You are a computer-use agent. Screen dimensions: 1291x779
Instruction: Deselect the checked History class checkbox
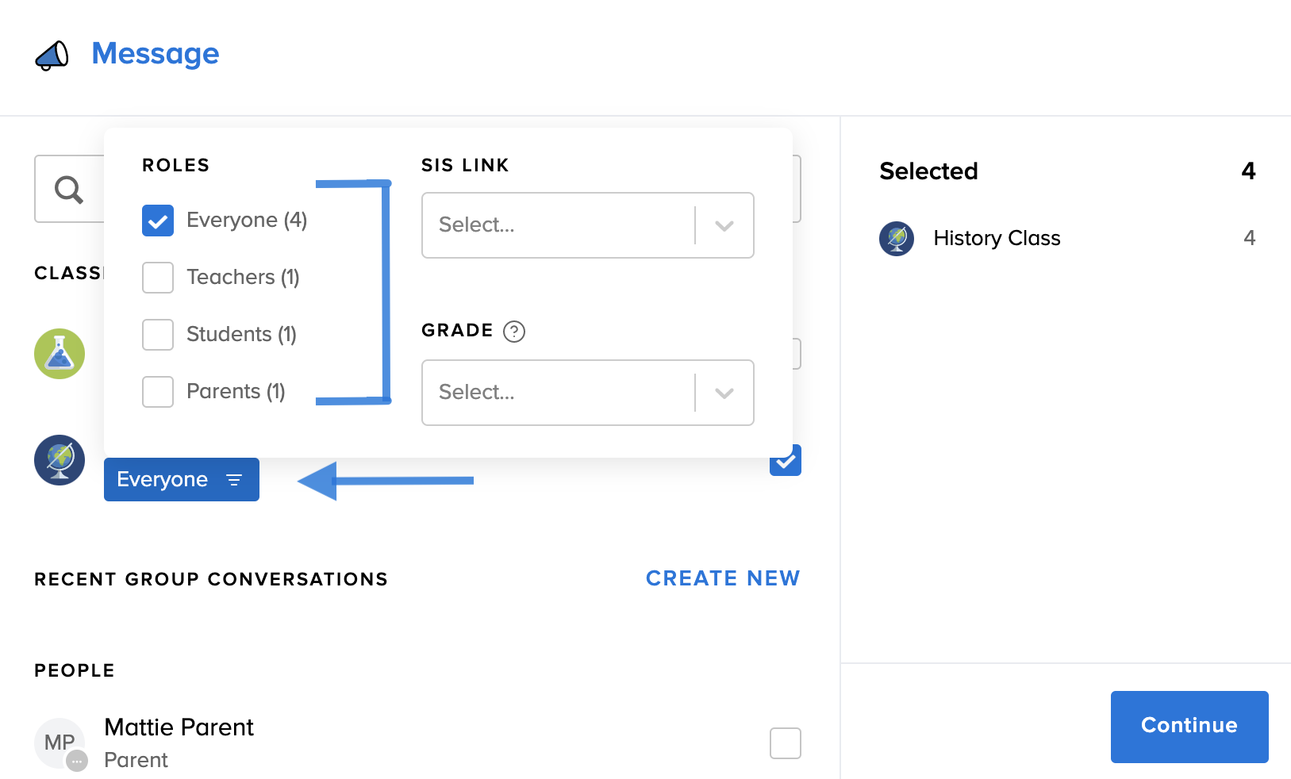pyautogui.click(x=785, y=461)
